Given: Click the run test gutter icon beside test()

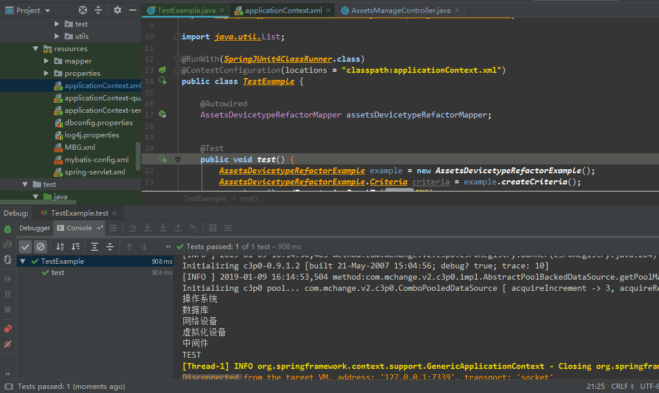Looking at the screenshot, I should [x=163, y=159].
